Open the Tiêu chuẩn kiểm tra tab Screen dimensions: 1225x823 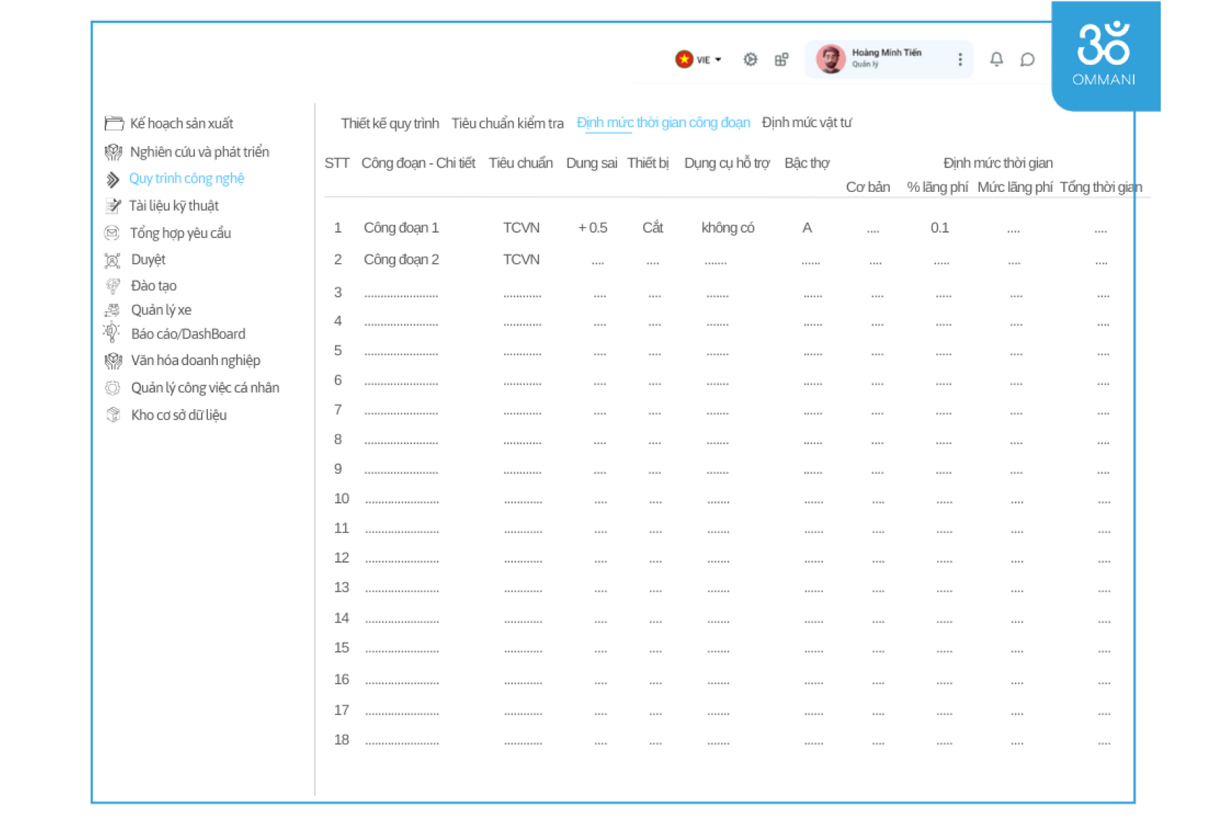point(507,124)
